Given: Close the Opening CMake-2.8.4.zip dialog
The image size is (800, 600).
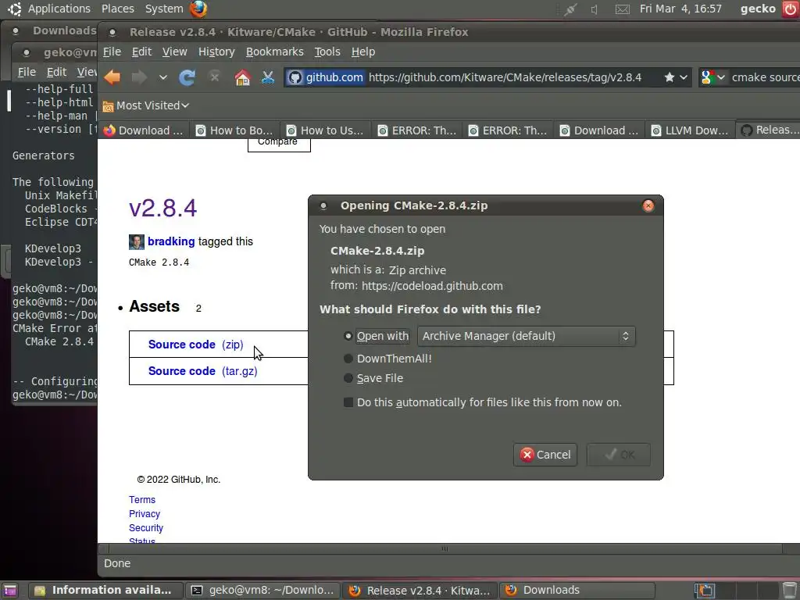Looking at the screenshot, I should pos(648,205).
